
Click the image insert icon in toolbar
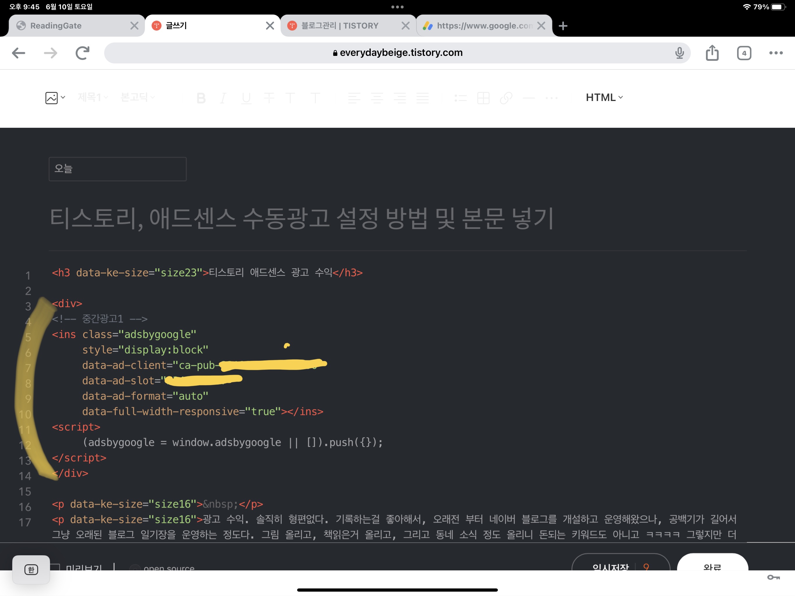(52, 98)
